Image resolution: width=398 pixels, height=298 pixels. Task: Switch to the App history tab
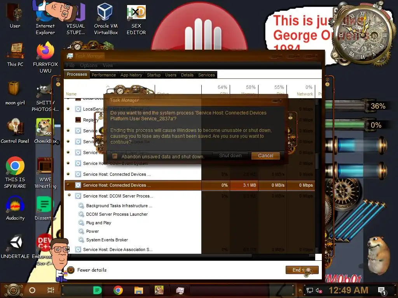tap(131, 75)
